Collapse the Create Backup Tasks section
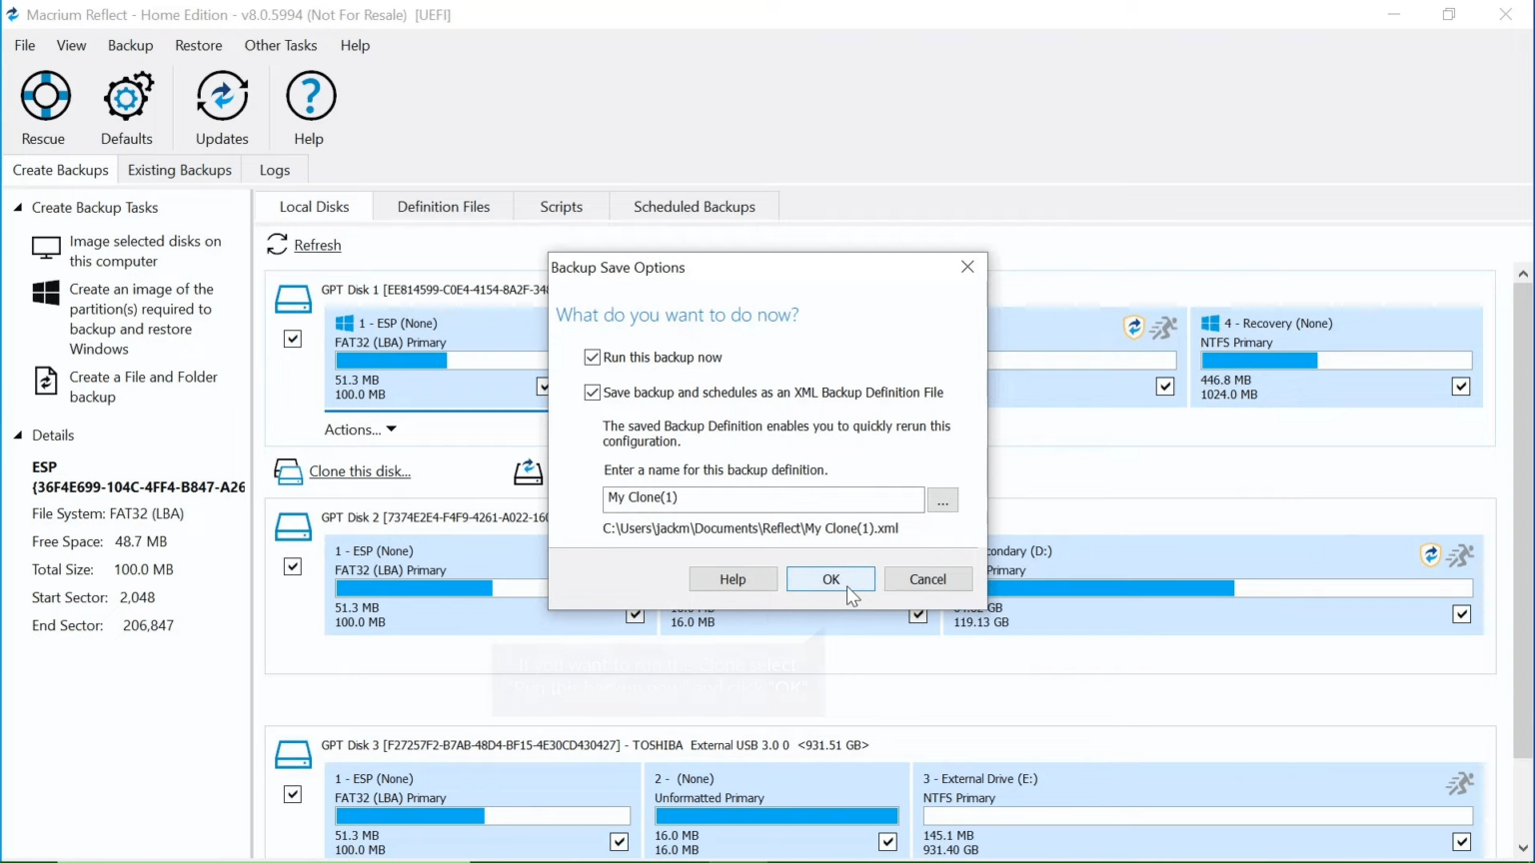Image resolution: width=1535 pixels, height=863 pixels. (16, 207)
